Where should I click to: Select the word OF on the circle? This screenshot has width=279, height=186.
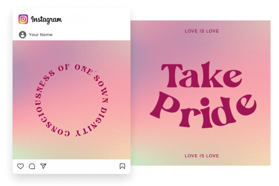coord(64,67)
